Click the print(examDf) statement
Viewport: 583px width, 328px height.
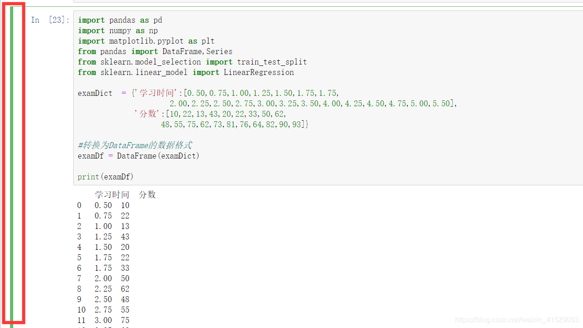106,177
